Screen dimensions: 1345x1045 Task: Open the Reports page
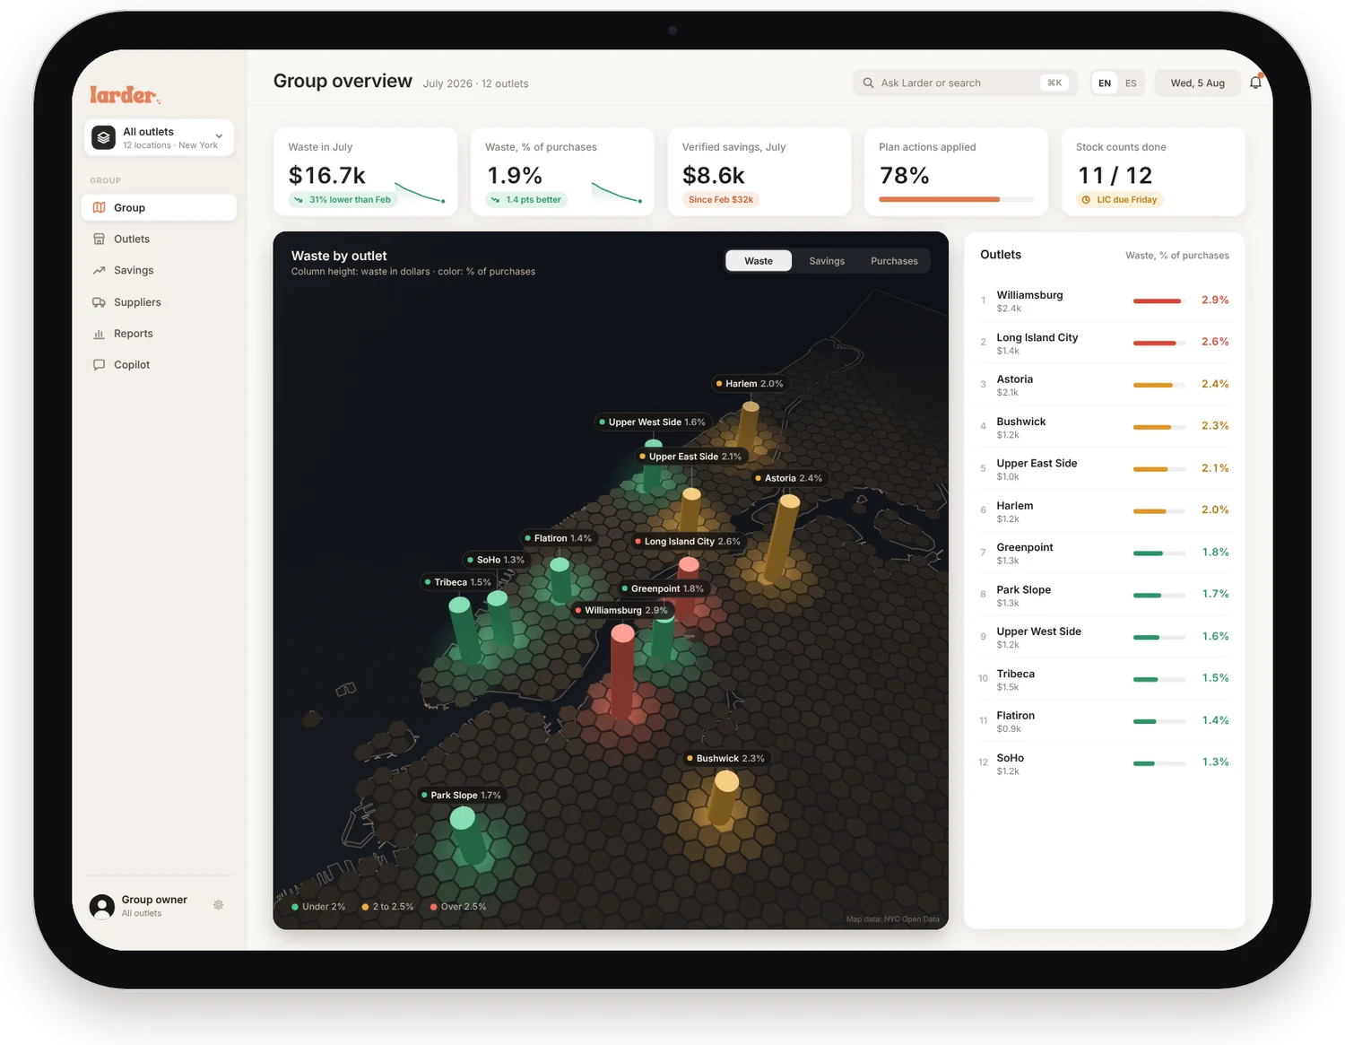(x=159, y=334)
